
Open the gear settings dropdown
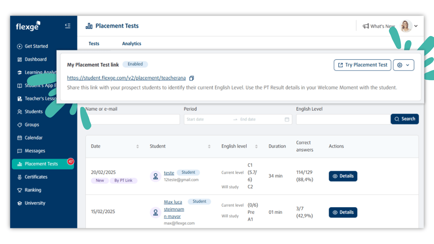[403, 65]
